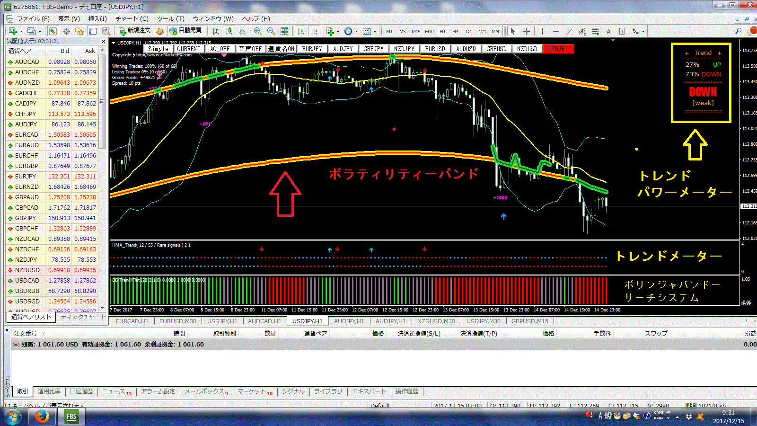Screen dimensions: 757x426
Task: Open the Strategy Tester icon
Action: (106, 31)
